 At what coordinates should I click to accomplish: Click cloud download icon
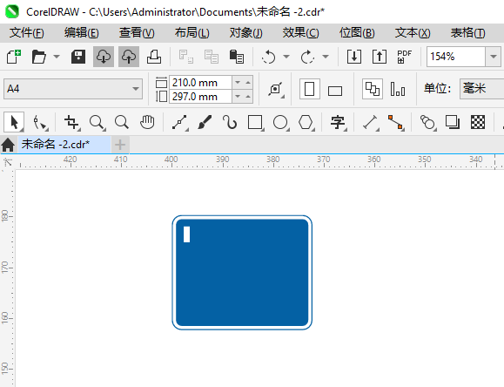tap(104, 57)
